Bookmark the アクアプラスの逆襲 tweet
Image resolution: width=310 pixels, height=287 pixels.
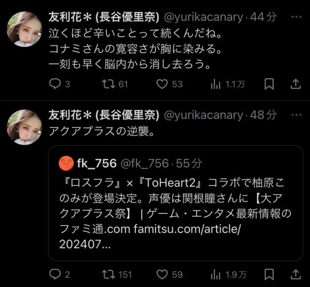[x=269, y=274]
